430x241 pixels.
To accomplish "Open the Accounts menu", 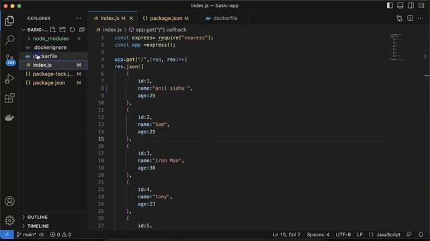I will (9, 202).
